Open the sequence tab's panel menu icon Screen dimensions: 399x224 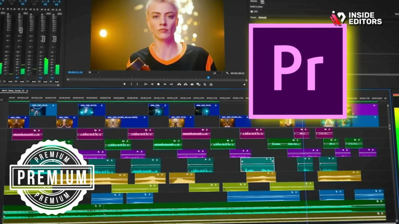27,91
